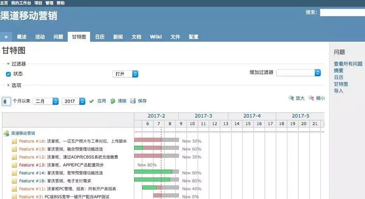Open Feature #15 issue link

pyautogui.click(x=31, y=149)
